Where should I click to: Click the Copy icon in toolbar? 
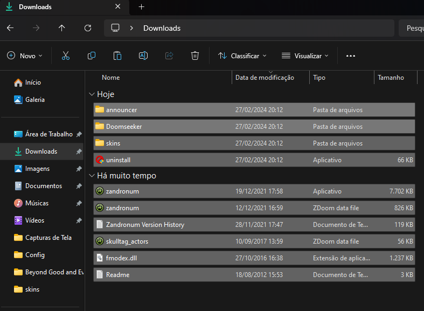point(92,56)
